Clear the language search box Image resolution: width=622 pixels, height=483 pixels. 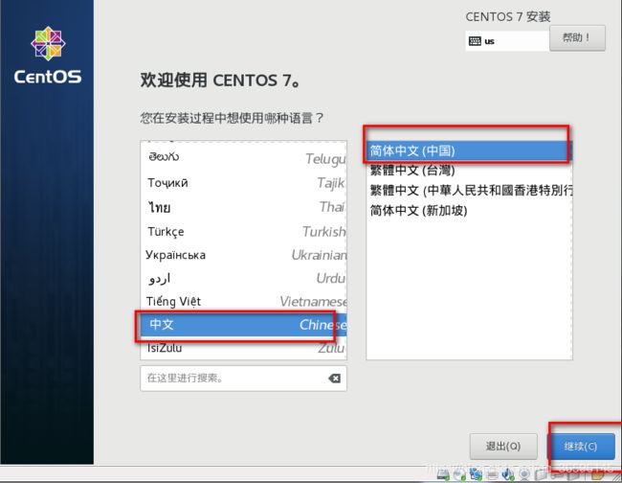point(334,379)
